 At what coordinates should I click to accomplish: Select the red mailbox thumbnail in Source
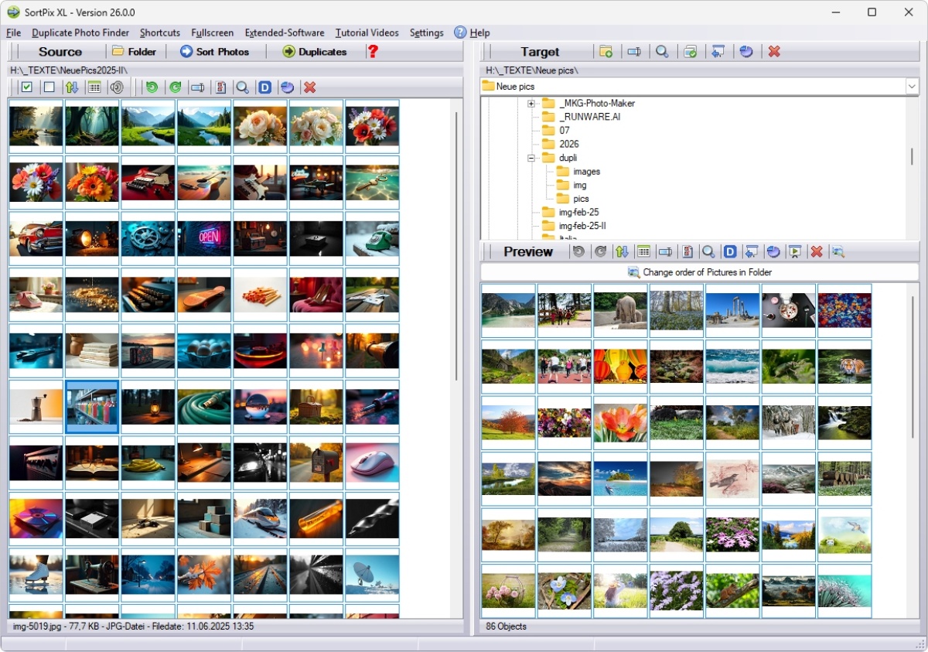point(316,463)
